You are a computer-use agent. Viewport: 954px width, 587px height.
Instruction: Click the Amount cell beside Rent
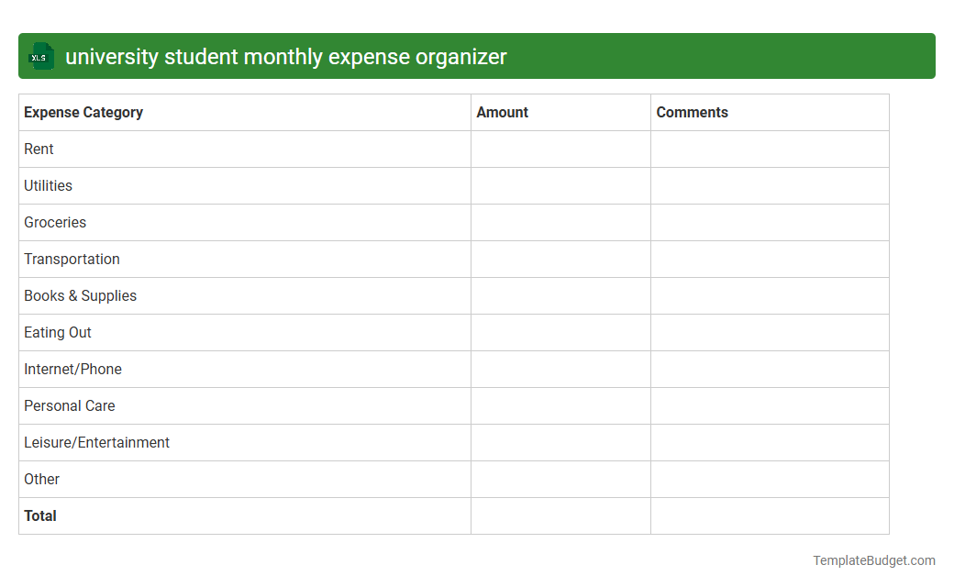(560, 149)
